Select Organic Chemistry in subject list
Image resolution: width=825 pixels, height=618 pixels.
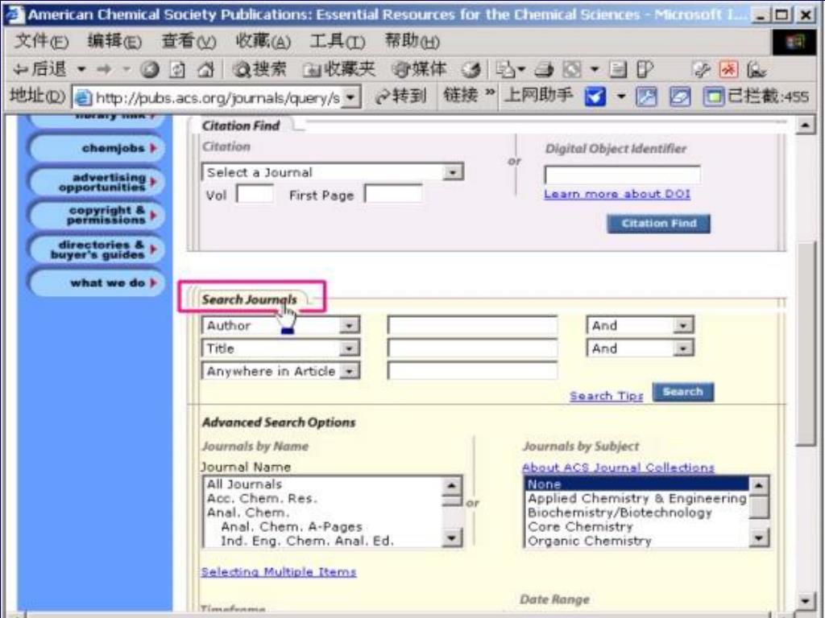pyautogui.click(x=590, y=541)
